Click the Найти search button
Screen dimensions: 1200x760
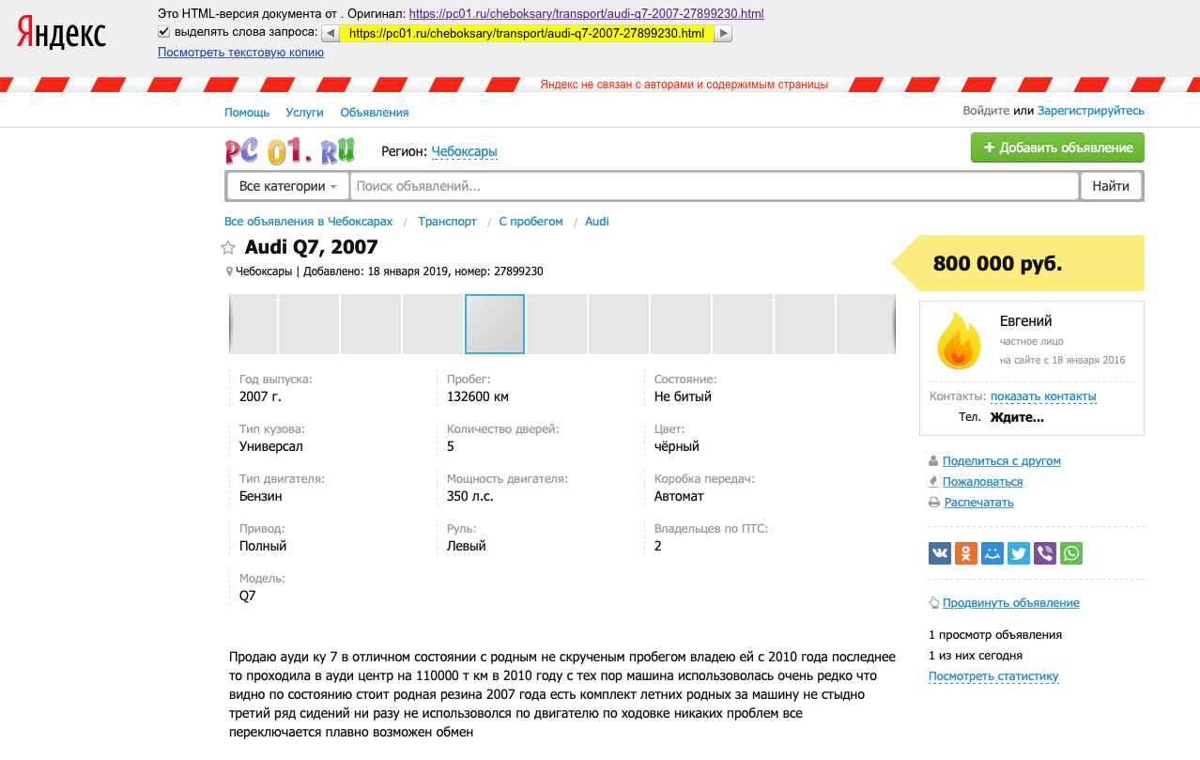coord(1111,186)
